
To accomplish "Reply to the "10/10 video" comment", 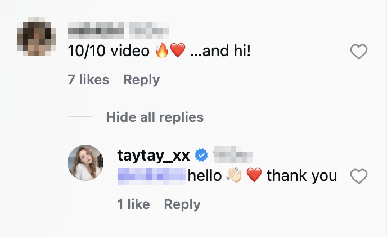I will tap(141, 80).
